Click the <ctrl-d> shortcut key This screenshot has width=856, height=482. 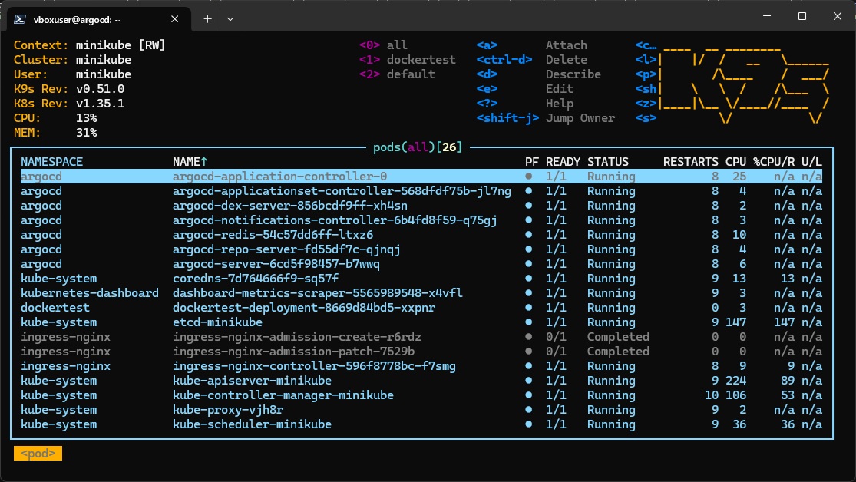[x=504, y=60]
